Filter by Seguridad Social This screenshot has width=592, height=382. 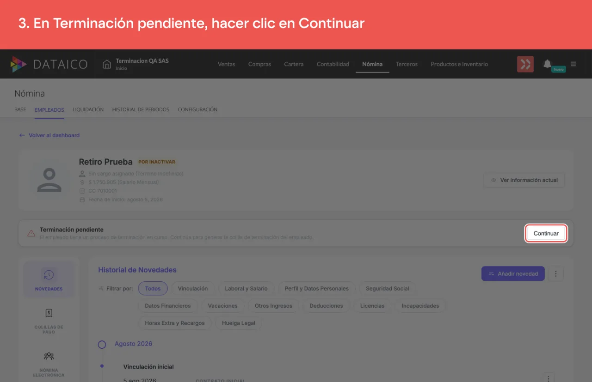point(388,288)
